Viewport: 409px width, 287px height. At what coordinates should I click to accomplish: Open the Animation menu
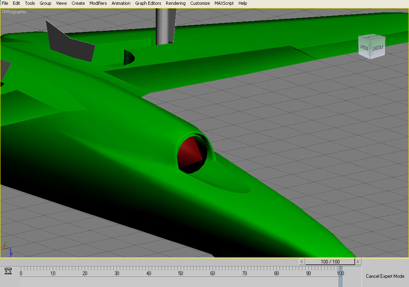pos(121,3)
